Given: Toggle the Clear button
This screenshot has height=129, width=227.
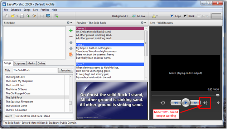Looking at the screenshot, I should [203, 16].
